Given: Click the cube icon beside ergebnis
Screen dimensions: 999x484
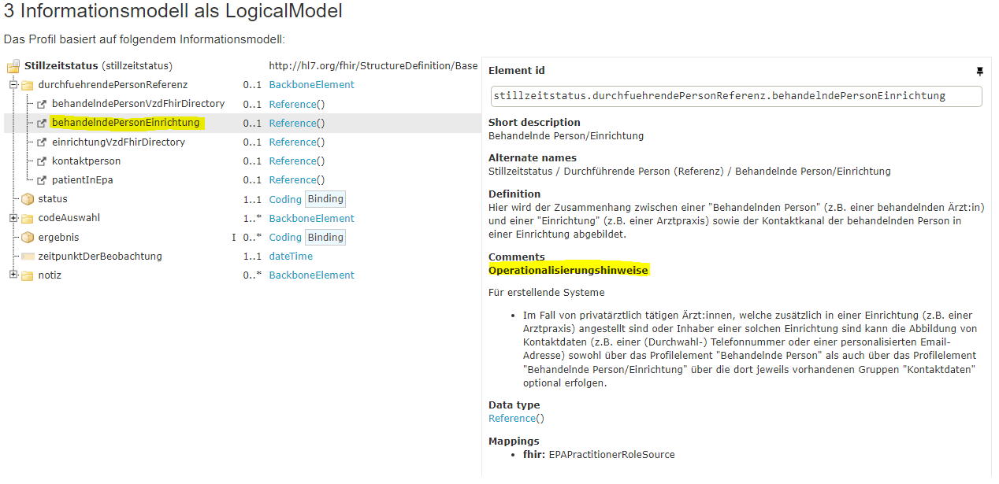Looking at the screenshot, I should (28, 237).
